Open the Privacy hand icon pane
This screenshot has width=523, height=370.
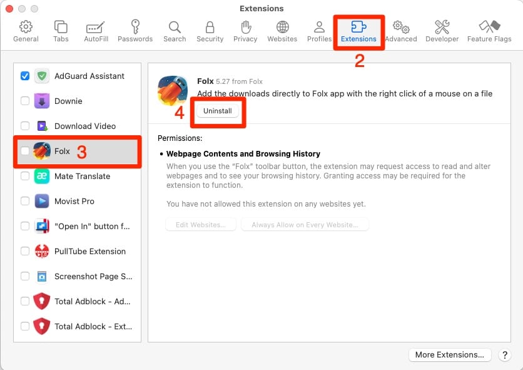pos(246,27)
